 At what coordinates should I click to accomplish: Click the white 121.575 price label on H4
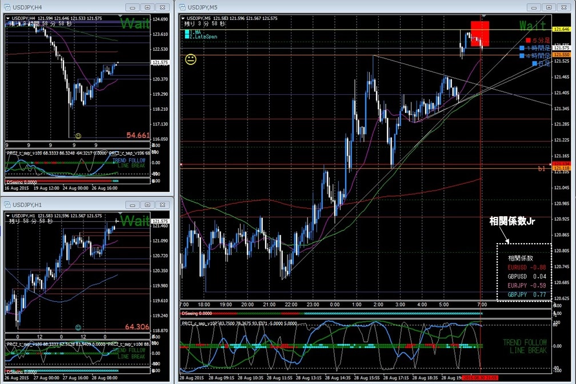click(x=160, y=62)
